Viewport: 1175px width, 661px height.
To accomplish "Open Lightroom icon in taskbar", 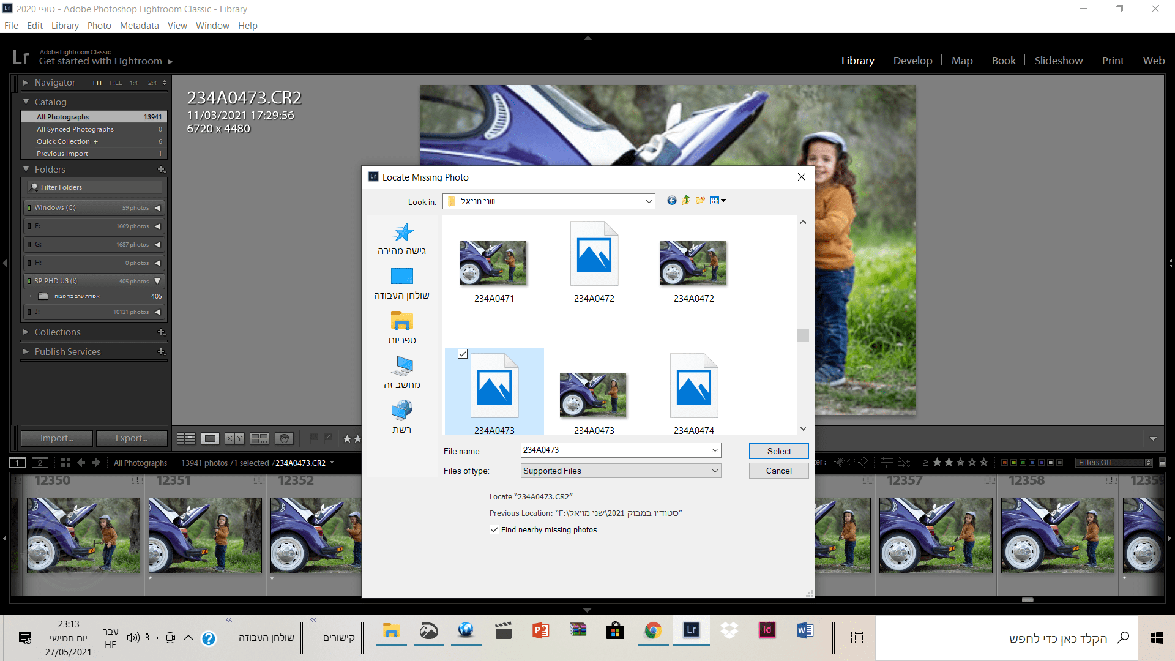I will [691, 630].
